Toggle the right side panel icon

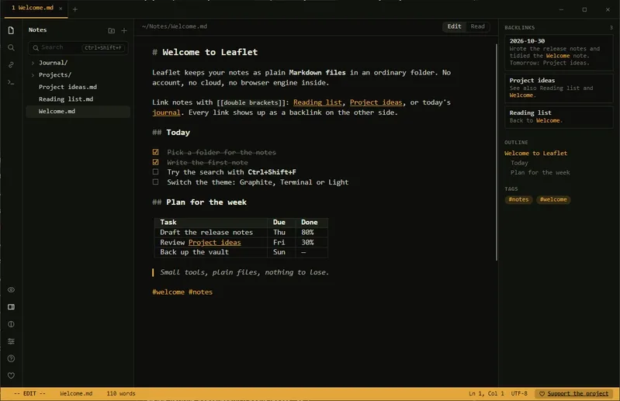pyautogui.click(x=11, y=307)
